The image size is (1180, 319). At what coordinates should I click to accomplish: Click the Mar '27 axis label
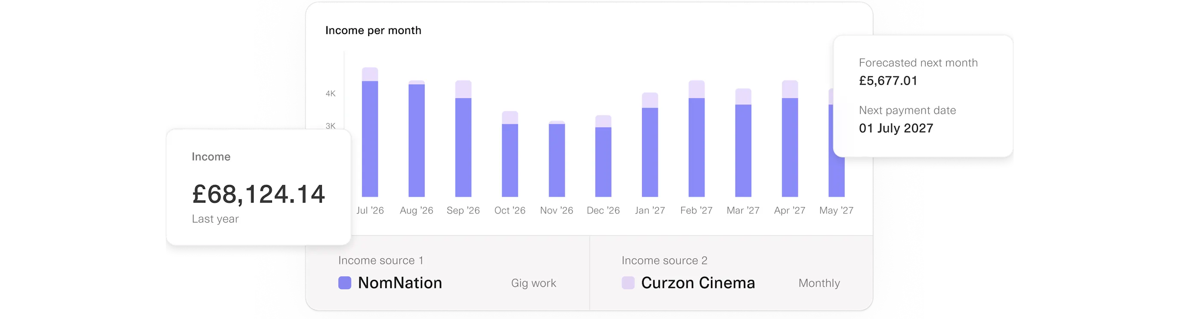(743, 211)
